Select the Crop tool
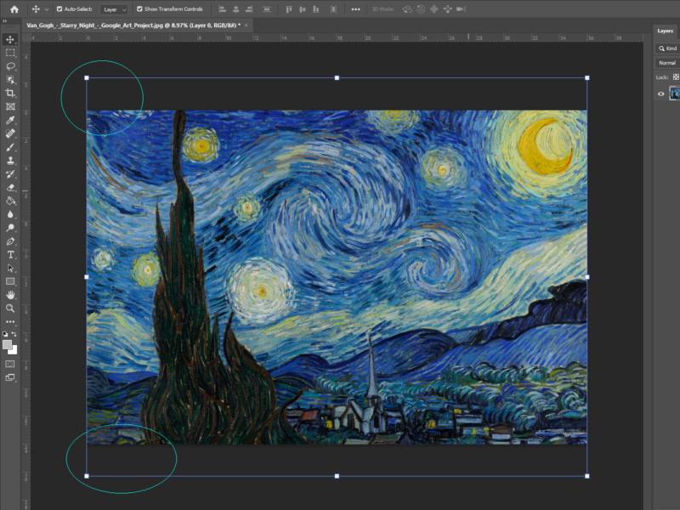 point(10,93)
